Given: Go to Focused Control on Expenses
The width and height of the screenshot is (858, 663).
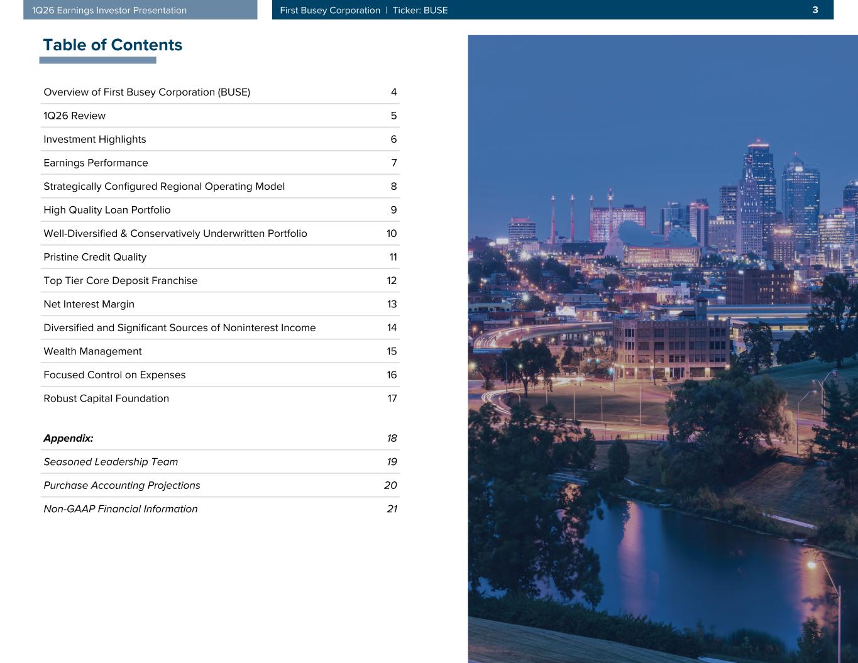Looking at the screenshot, I should tap(114, 375).
